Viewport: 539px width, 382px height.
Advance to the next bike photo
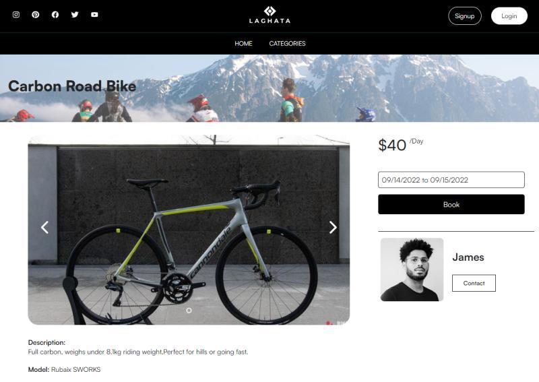click(x=333, y=228)
